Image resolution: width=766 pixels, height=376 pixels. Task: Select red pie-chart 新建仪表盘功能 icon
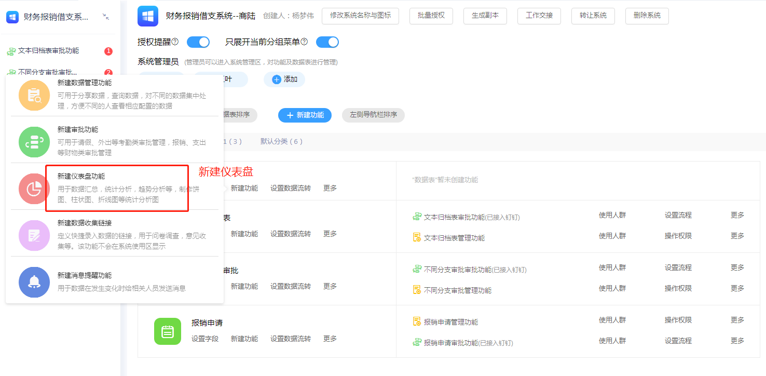coord(34,189)
